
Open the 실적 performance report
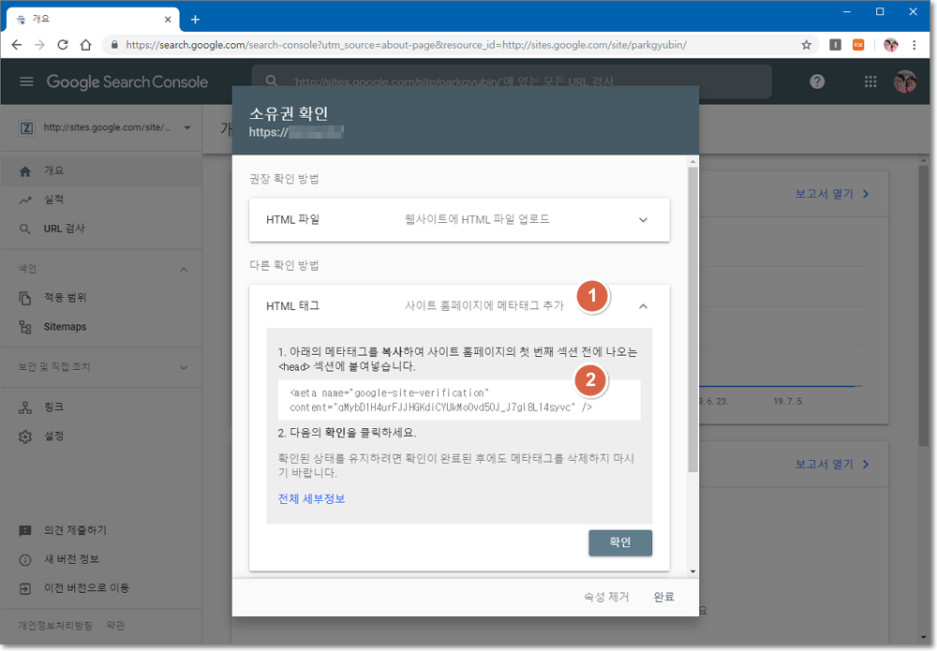(x=101, y=200)
